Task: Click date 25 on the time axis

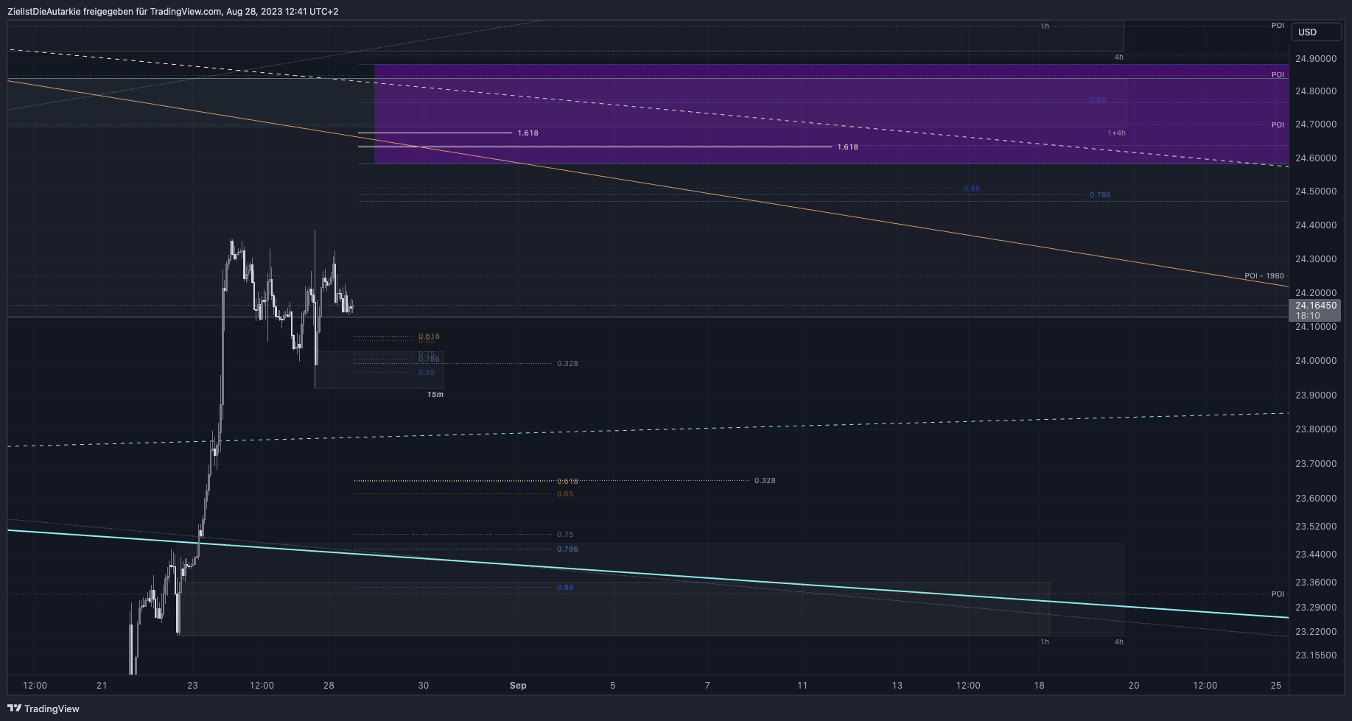Action: [x=1276, y=686]
